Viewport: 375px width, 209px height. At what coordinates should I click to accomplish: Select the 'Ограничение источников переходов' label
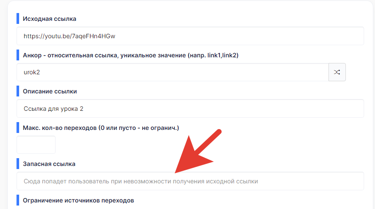coord(79,200)
